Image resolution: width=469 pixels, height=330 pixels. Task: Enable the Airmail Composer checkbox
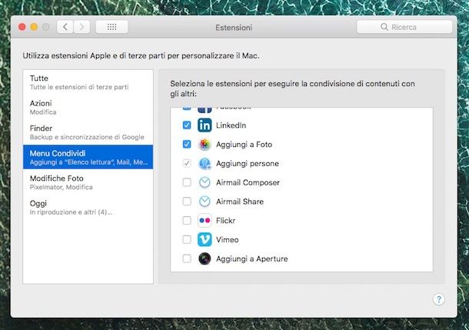click(x=187, y=182)
